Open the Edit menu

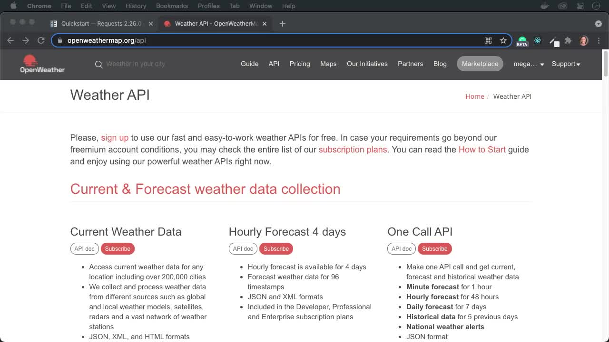click(86, 6)
